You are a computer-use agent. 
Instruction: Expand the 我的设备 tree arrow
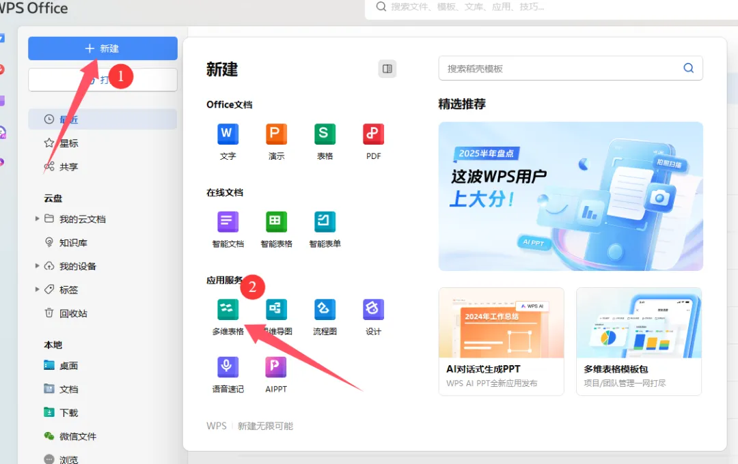(37, 265)
